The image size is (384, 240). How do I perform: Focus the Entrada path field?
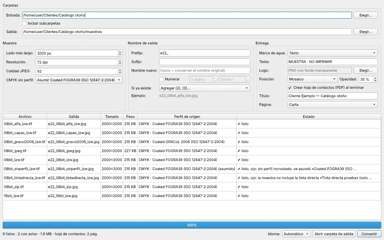coord(187,15)
